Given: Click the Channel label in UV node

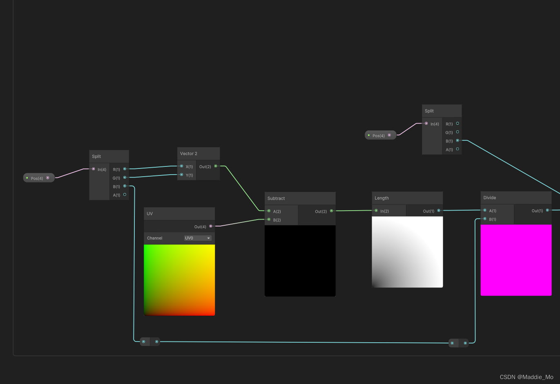Looking at the screenshot, I should click(155, 238).
